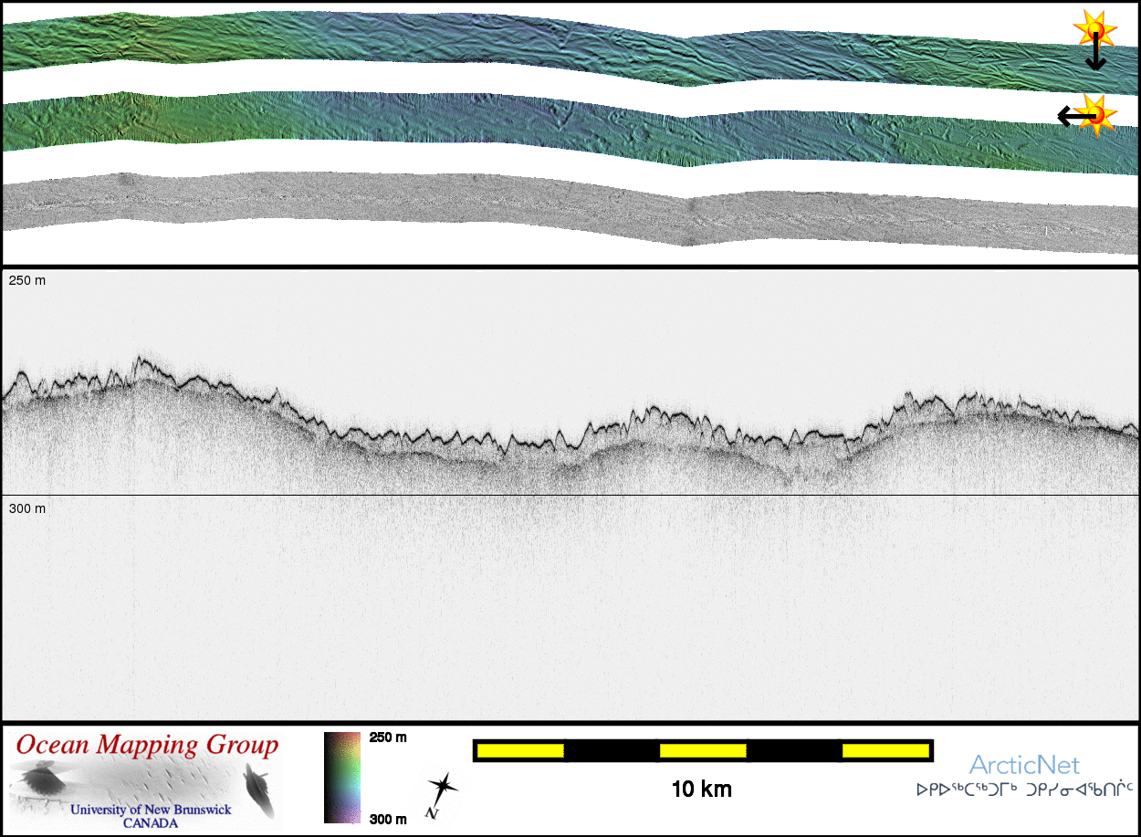
Task: Click the rightmost yellow scale bar segment
Action: pos(884,750)
